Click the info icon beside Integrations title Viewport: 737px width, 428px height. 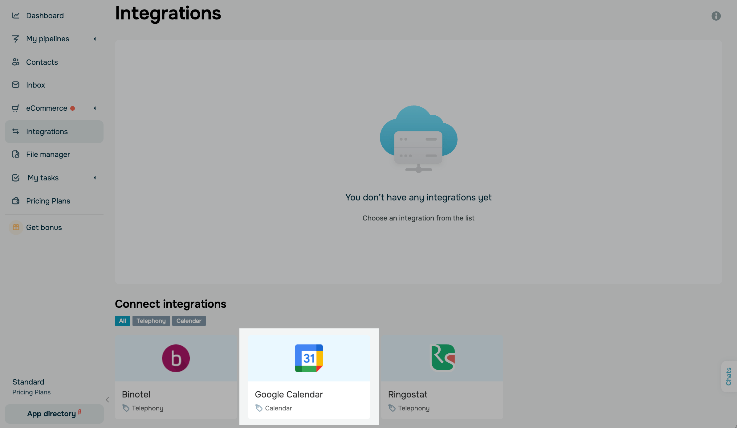[716, 16]
